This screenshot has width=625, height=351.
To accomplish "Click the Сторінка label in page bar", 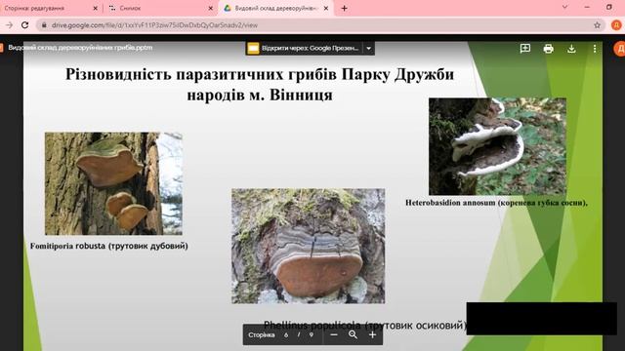I will (x=262, y=335).
